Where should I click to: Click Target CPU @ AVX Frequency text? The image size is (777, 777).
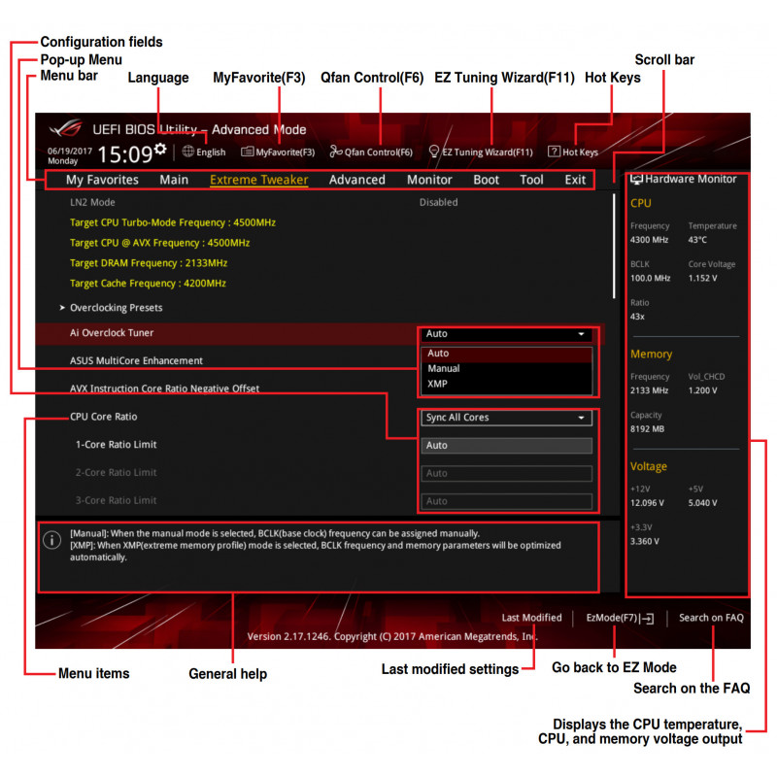[x=159, y=243]
